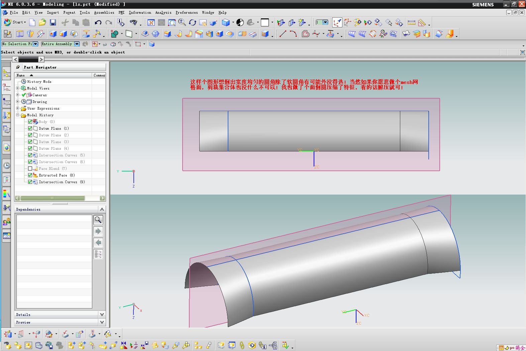Uncheck Intersection Curves (9) checkbox
Viewport: 526px width, 351px height.
pos(30,182)
